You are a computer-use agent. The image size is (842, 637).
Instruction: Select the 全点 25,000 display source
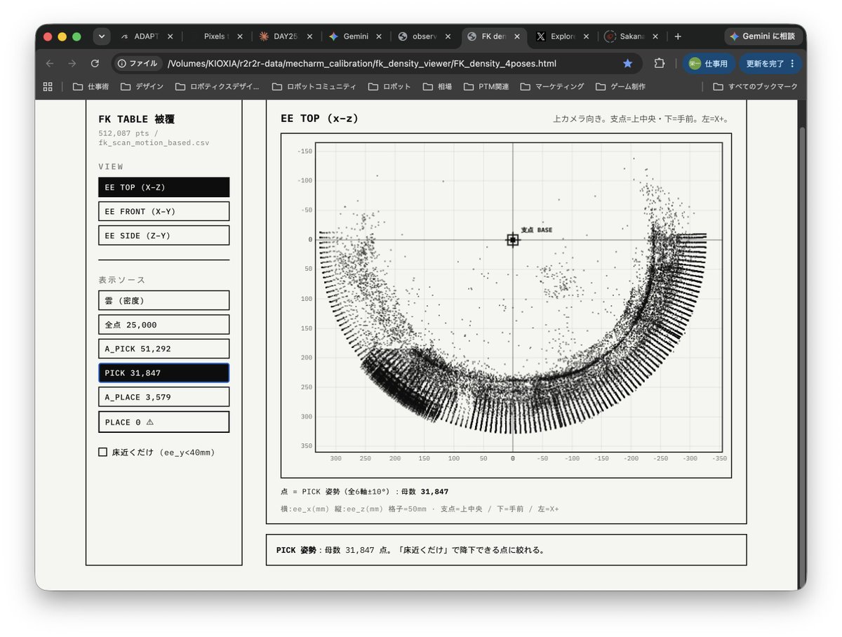163,324
